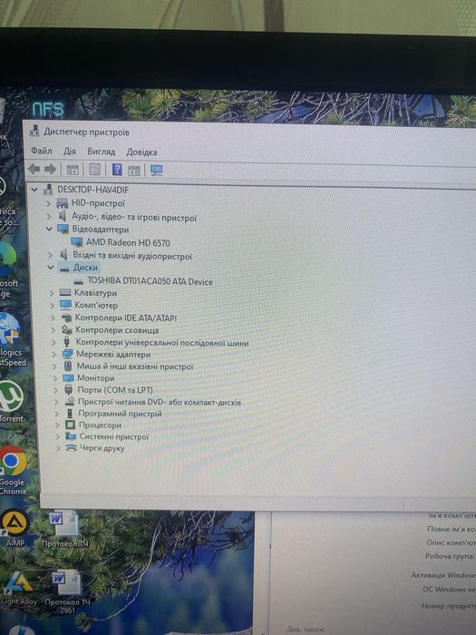The height and width of the screenshot is (635, 476).
Task: Open the Файл menu
Action: point(42,151)
